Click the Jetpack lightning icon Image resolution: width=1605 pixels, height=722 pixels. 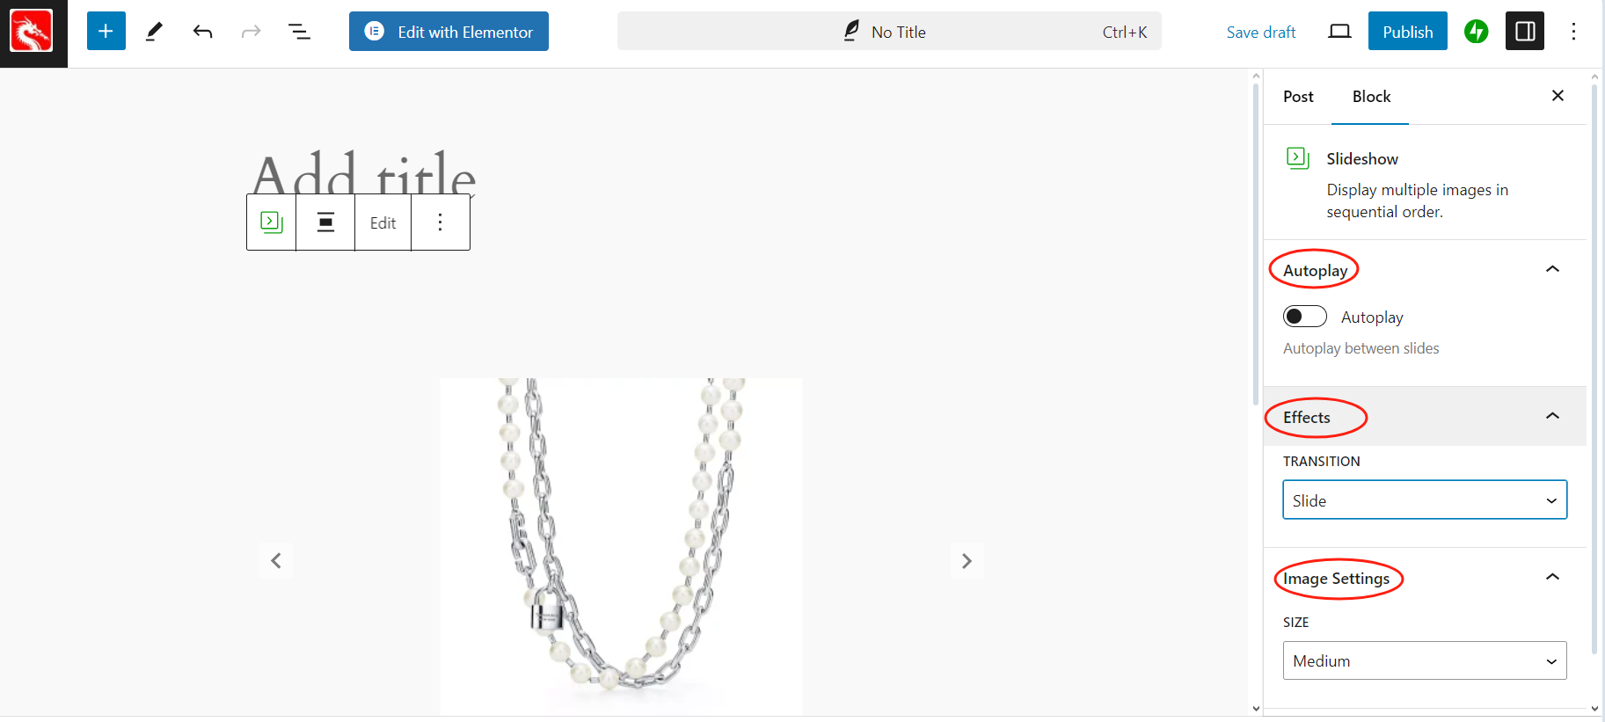(1477, 32)
